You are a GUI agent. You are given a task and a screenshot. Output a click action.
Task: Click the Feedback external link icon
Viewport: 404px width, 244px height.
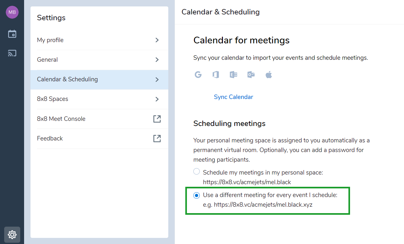click(x=157, y=139)
